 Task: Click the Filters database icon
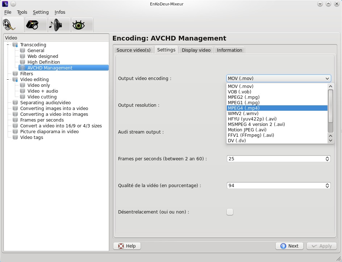(15, 73)
